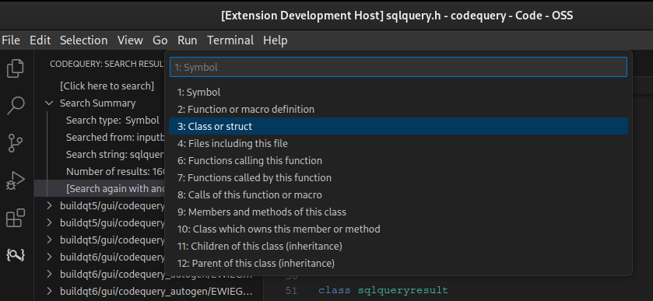Choose '7: Functions called by this function'

tap(398, 178)
